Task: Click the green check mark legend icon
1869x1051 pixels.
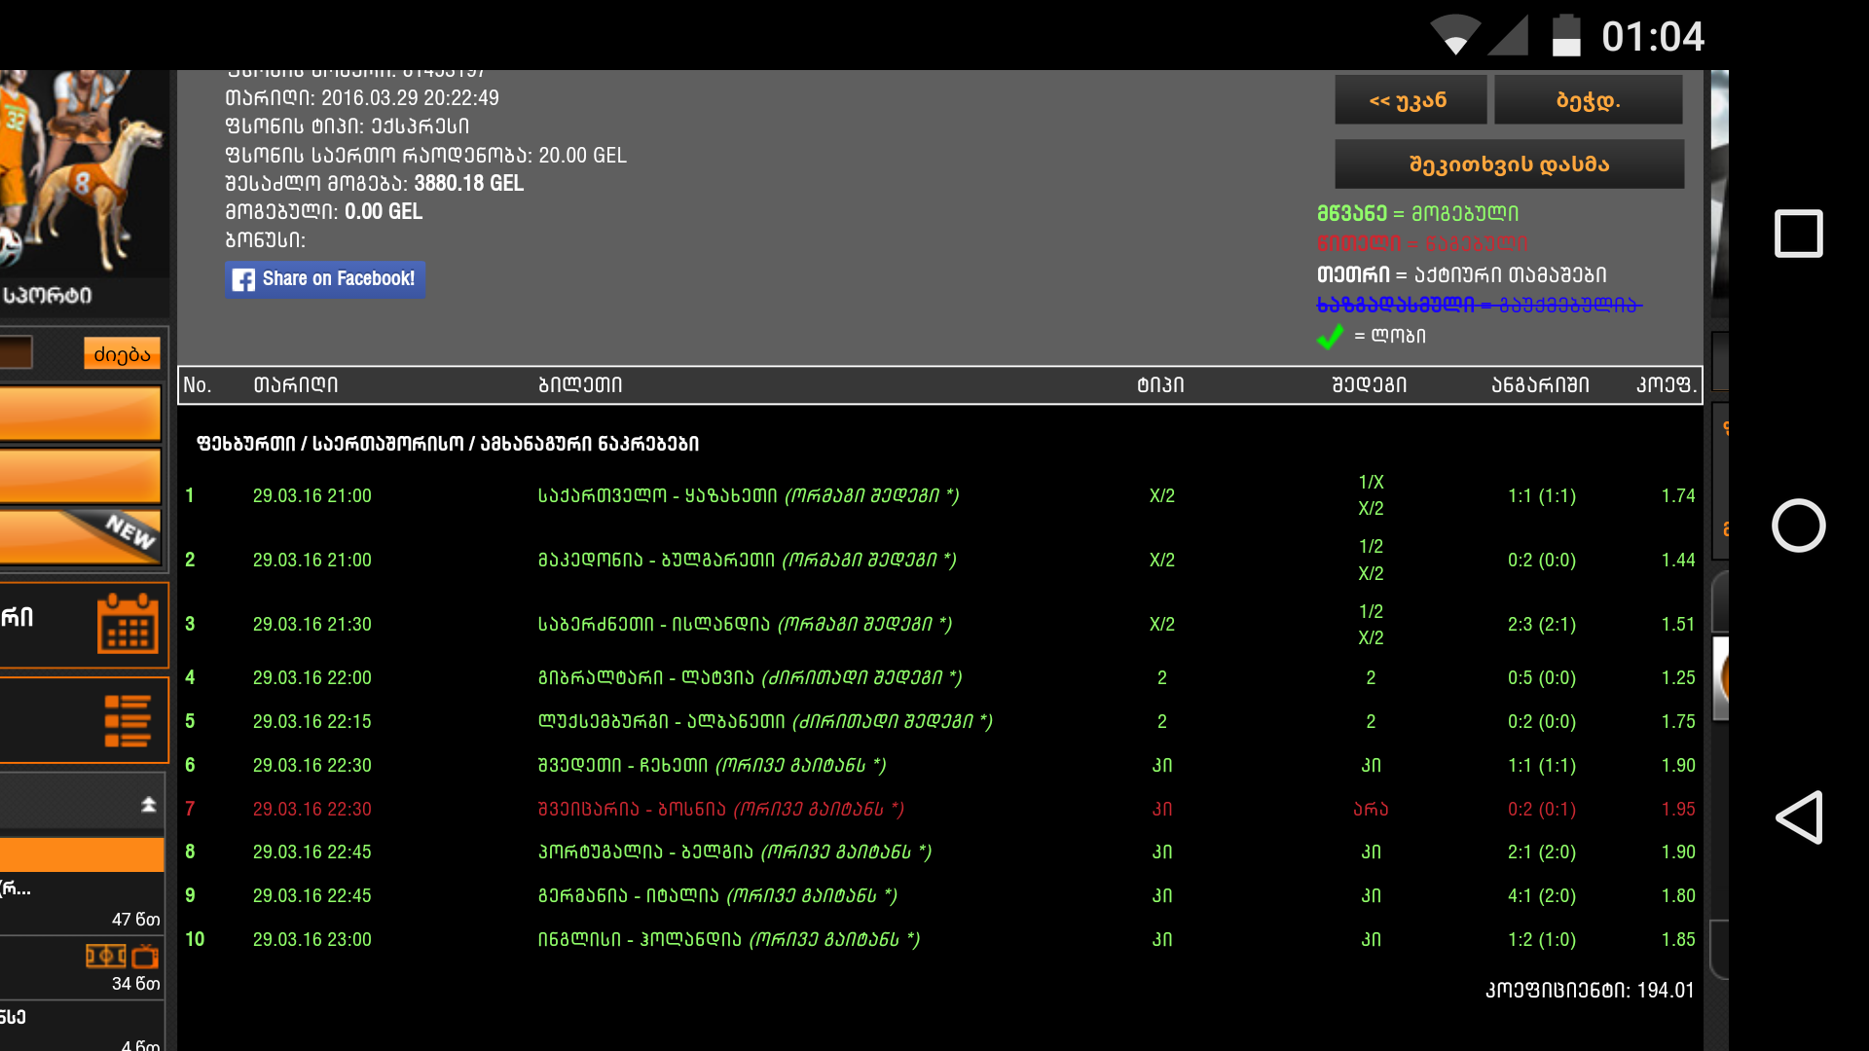Action: coord(1330,337)
